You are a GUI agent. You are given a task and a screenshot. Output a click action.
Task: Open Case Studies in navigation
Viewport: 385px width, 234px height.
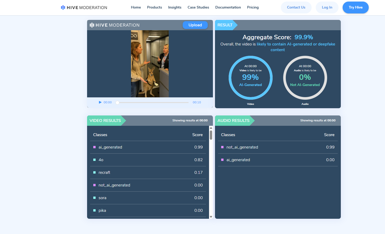click(198, 7)
